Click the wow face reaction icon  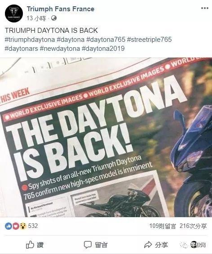click(23, 226)
